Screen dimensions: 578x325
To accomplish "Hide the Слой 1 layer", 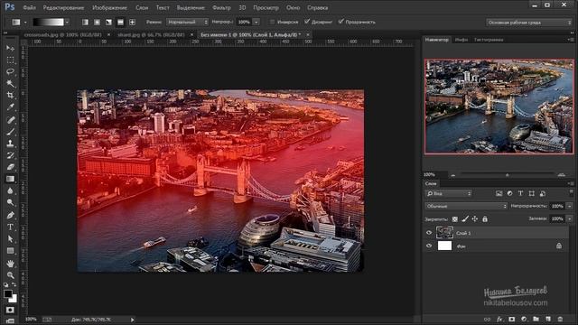I will coord(429,233).
